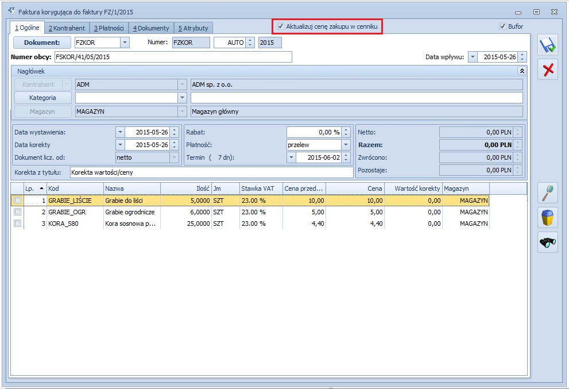This screenshot has width=569, height=389.
Task: Open the FZKOR document type dropdown
Action: click(125, 43)
